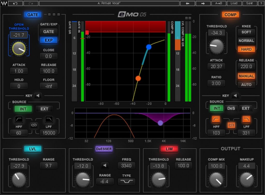This screenshot has height=195, width=265.
Task: Disable compressor sidechain HPF filter icon
Action: tap(216, 119)
